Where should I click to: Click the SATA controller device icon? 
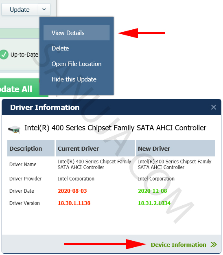[x=14, y=130]
